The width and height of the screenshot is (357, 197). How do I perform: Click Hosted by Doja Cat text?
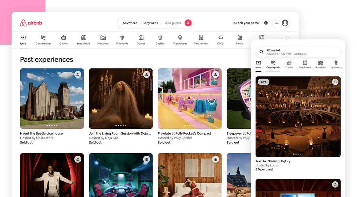103,138
